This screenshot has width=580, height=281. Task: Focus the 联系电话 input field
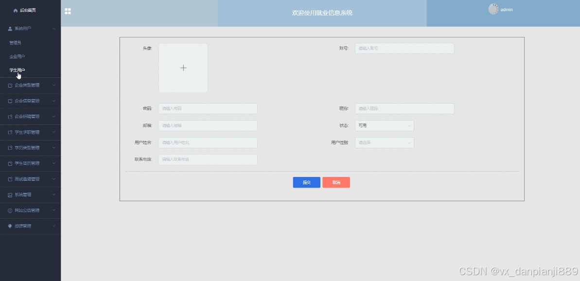(x=208, y=160)
